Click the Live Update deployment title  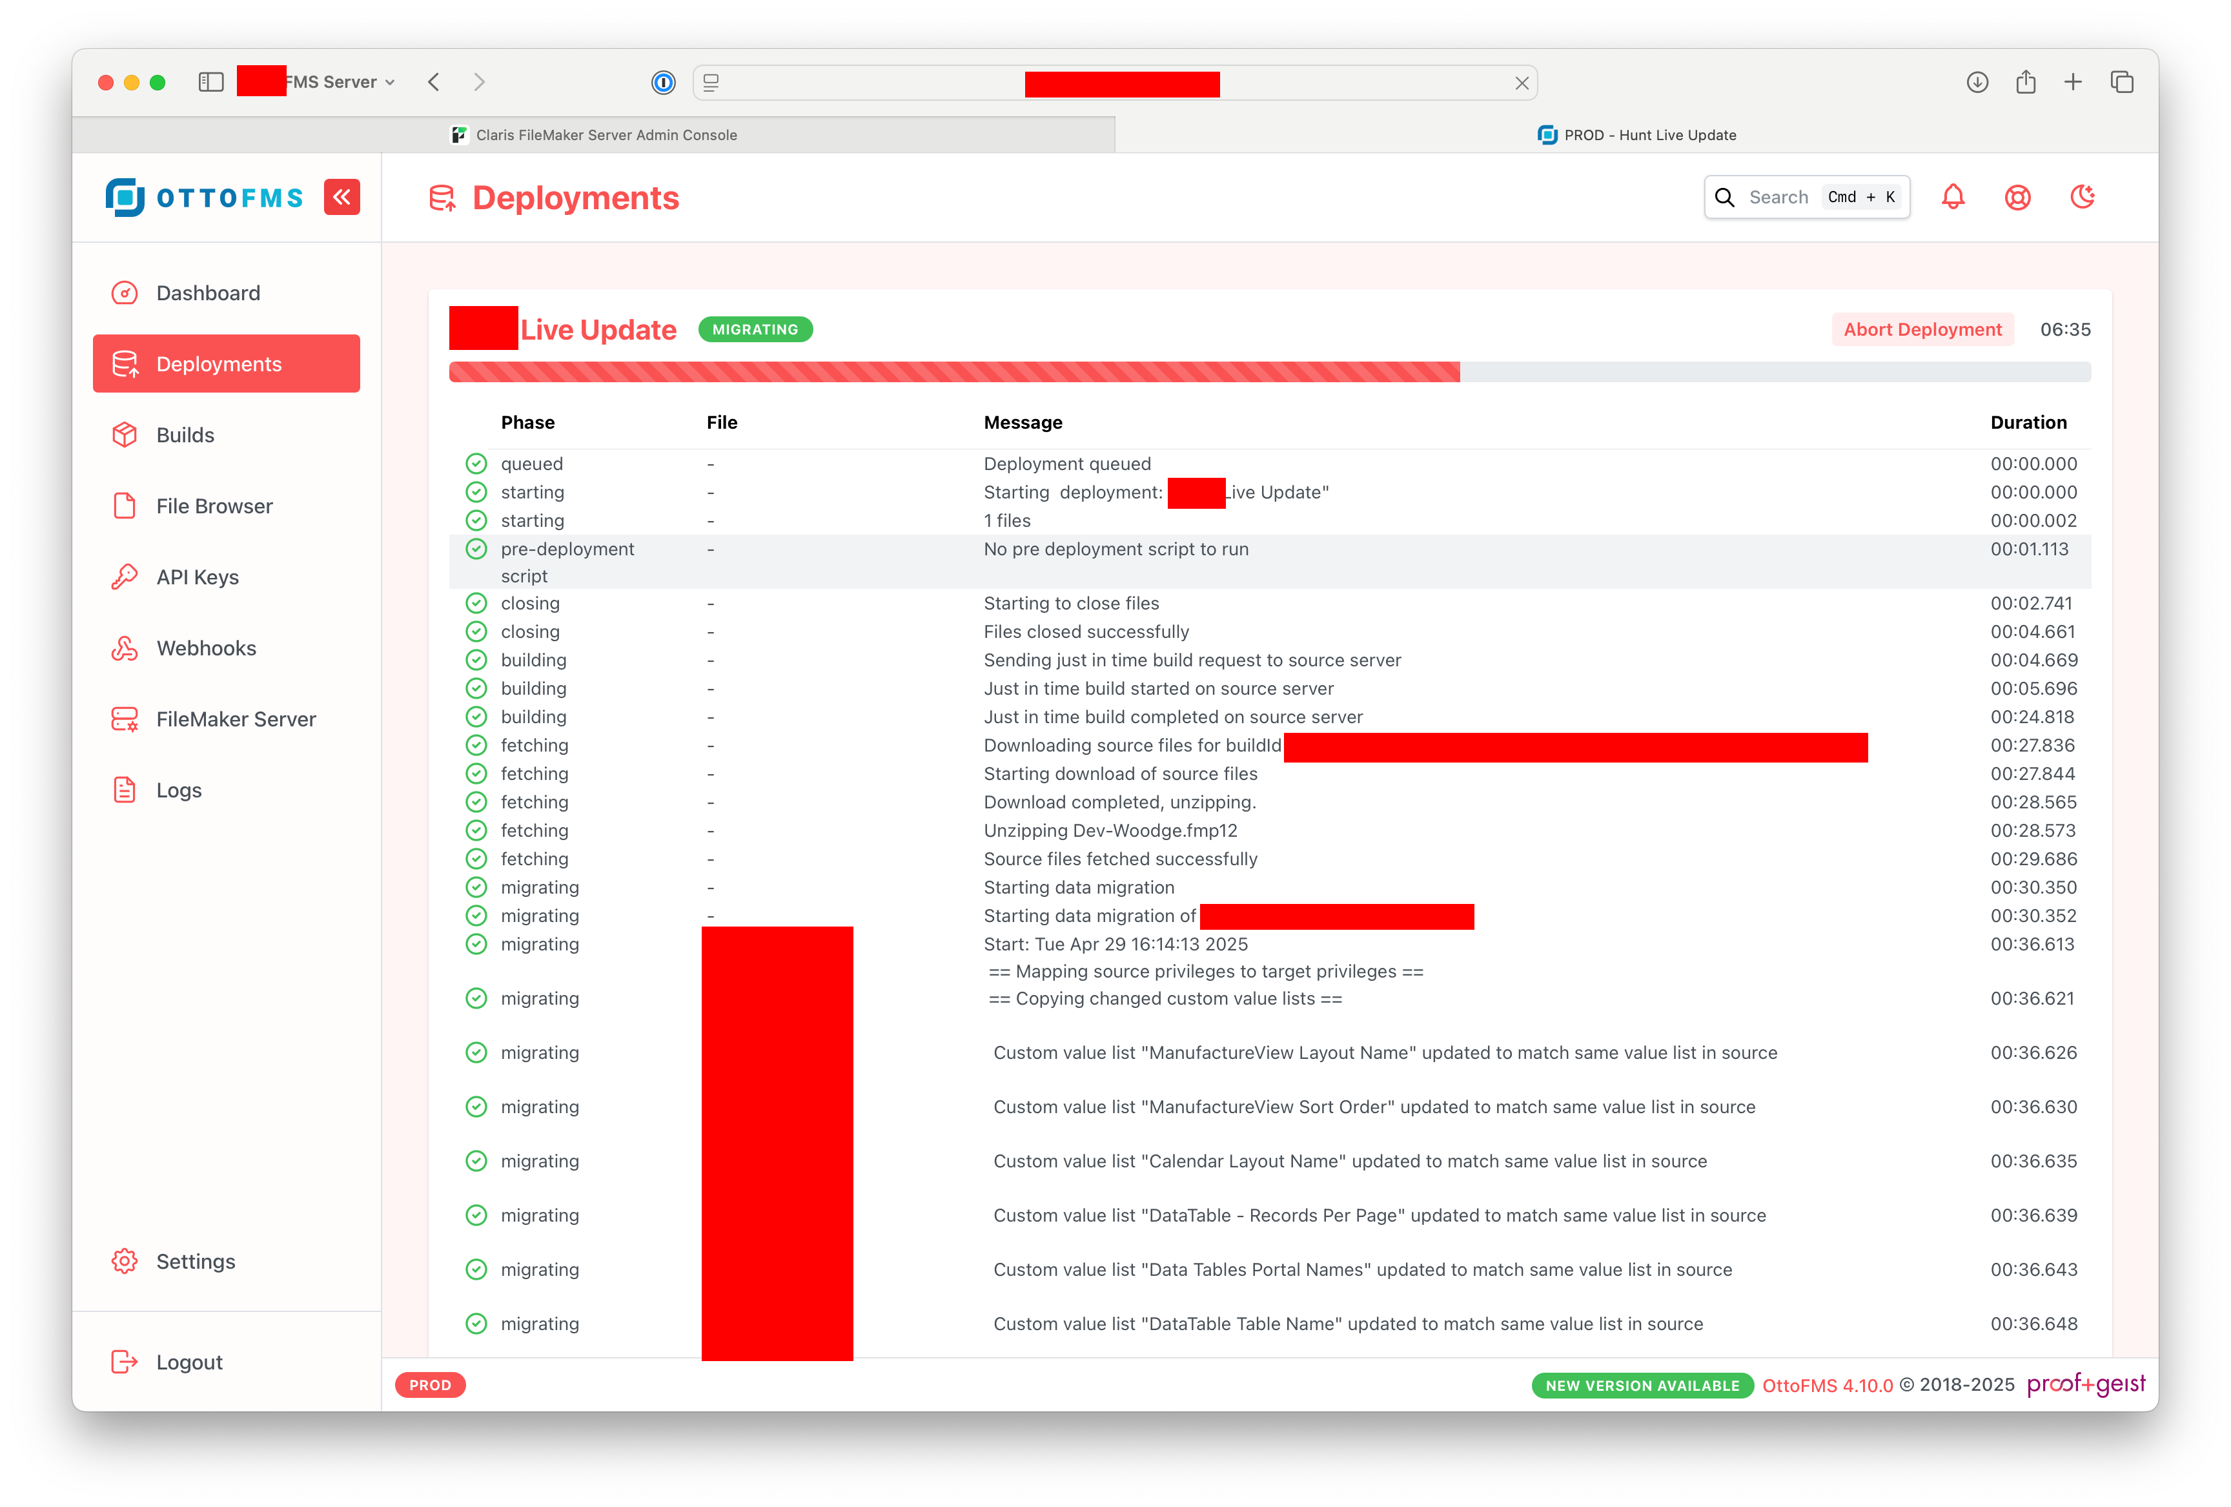598,329
